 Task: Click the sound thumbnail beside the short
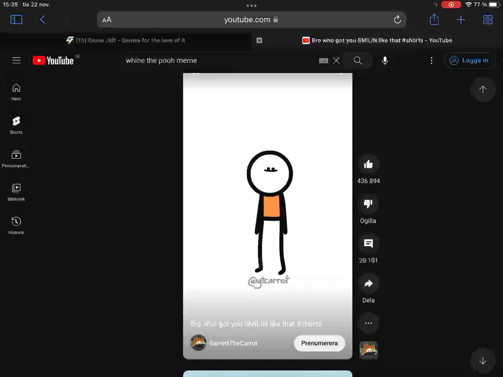[369, 350]
